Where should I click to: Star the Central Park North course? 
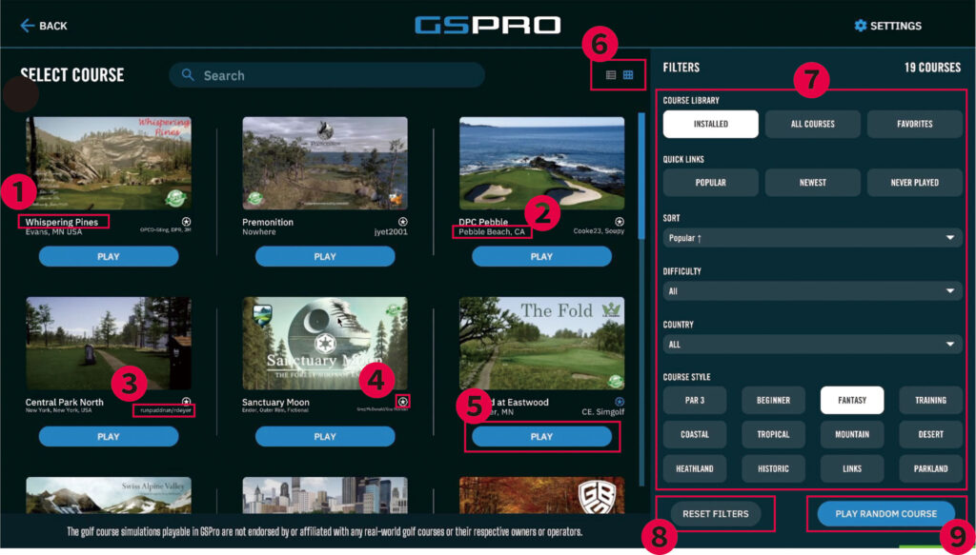pos(186,402)
